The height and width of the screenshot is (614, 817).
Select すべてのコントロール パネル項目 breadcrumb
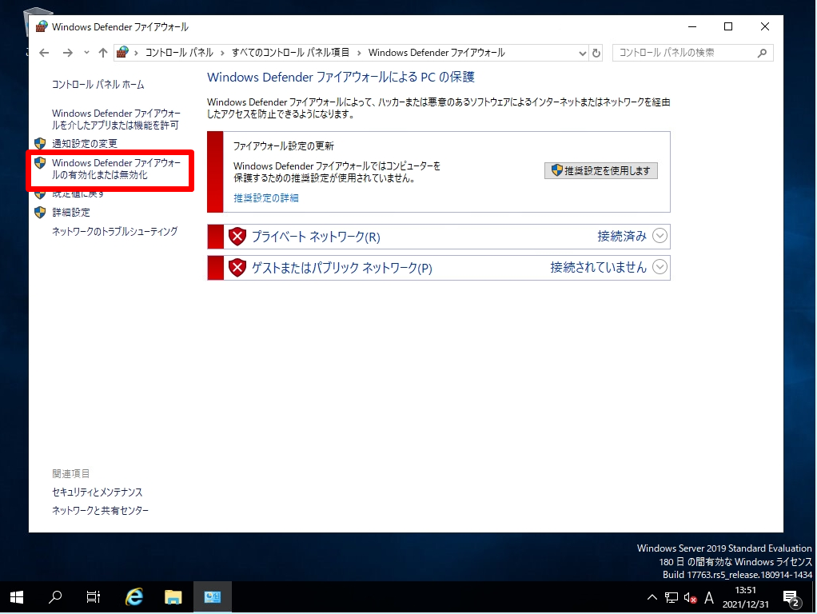pyautogui.click(x=290, y=53)
